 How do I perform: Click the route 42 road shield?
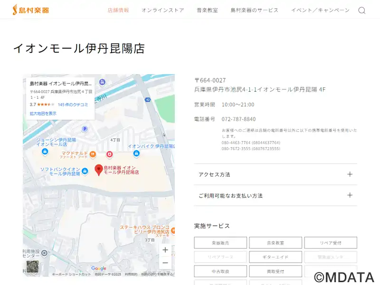coord(148,100)
